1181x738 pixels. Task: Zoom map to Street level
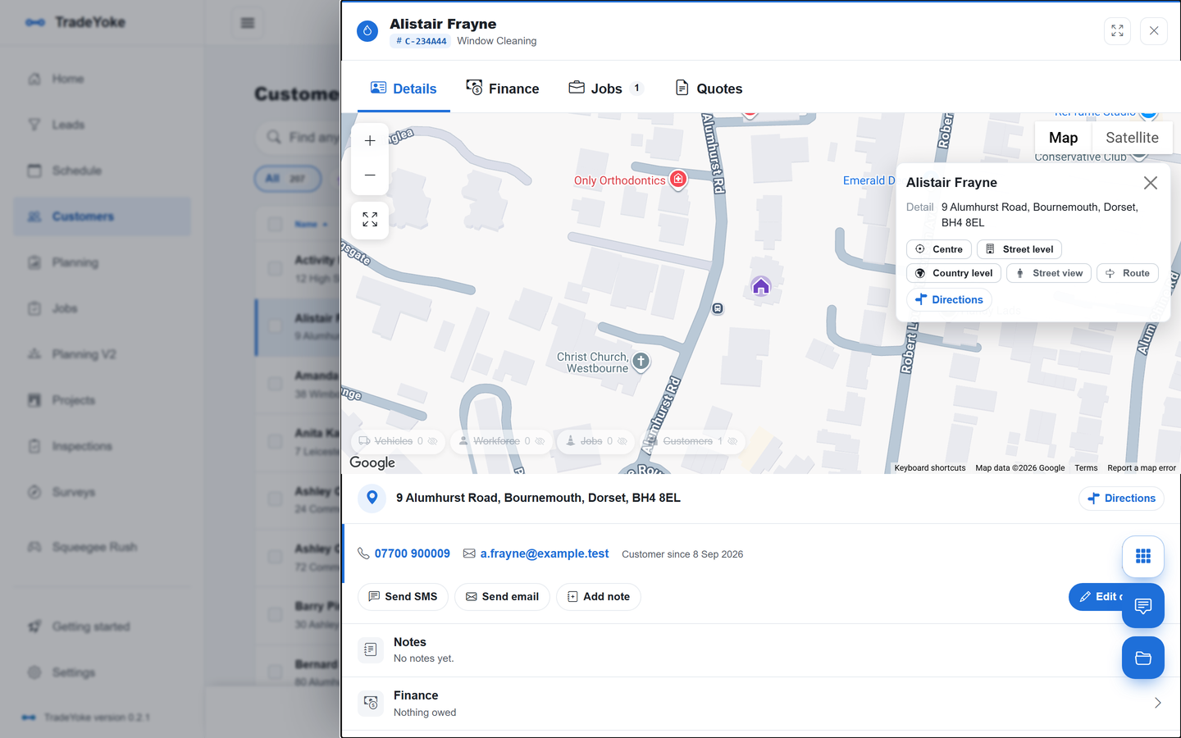(1019, 249)
